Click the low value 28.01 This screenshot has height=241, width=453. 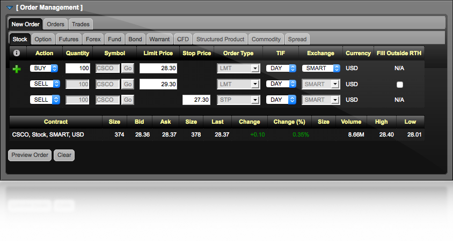414,134
